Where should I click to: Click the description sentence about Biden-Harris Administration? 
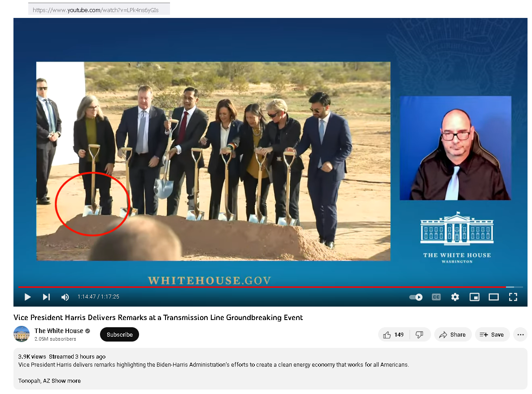coord(214,364)
